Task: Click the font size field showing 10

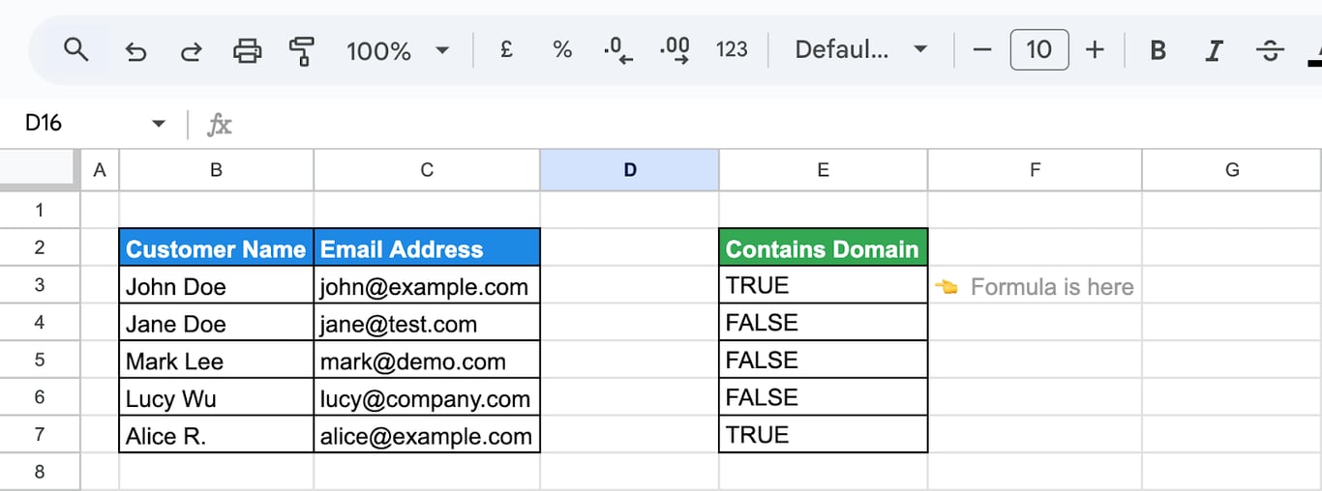Action: coord(1038,49)
